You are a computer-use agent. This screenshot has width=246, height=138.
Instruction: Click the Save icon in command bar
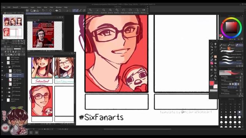[38, 10]
